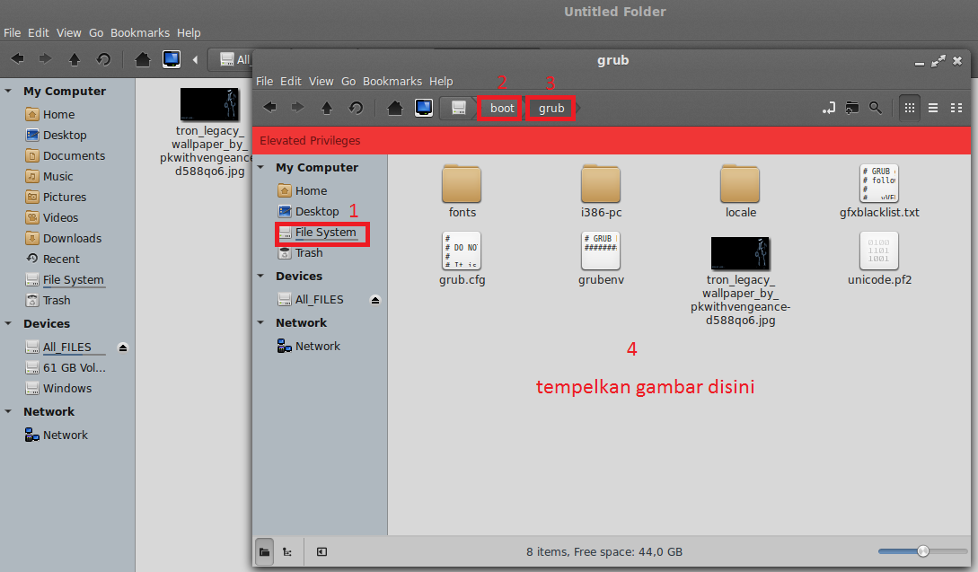Switch to icon view in grub window
Screen dimensions: 978x572
(909, 108)
